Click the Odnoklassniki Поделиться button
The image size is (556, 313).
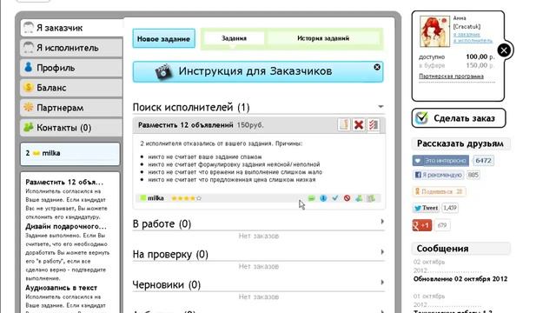coord(439,191)
